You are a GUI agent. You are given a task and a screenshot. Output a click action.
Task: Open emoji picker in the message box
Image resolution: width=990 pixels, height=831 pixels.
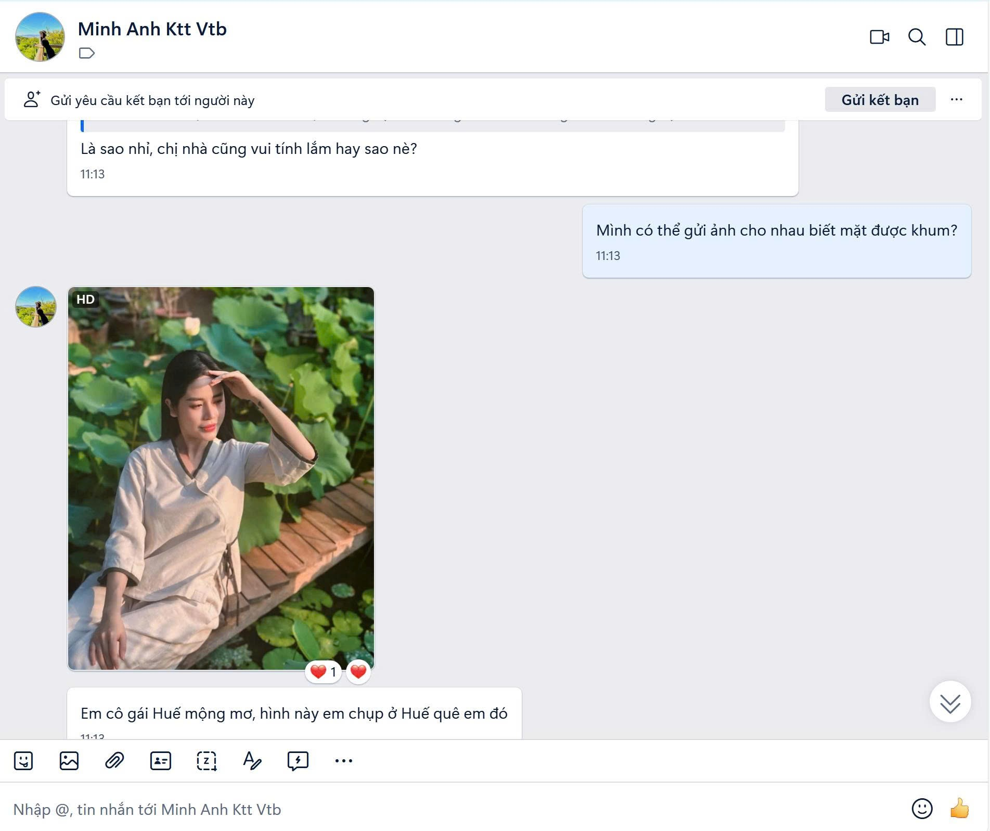[x=922, y=809]
